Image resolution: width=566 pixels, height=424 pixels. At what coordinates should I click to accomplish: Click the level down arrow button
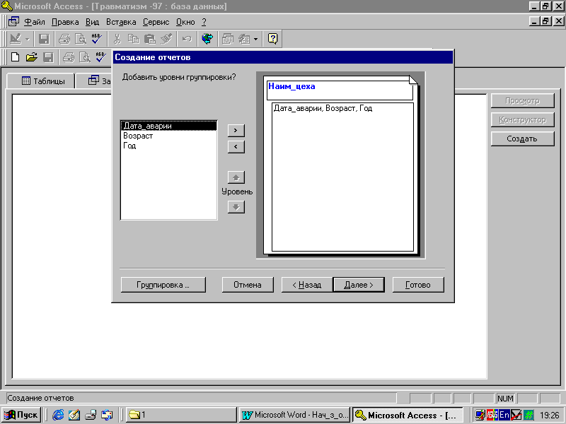coord(236,207)
